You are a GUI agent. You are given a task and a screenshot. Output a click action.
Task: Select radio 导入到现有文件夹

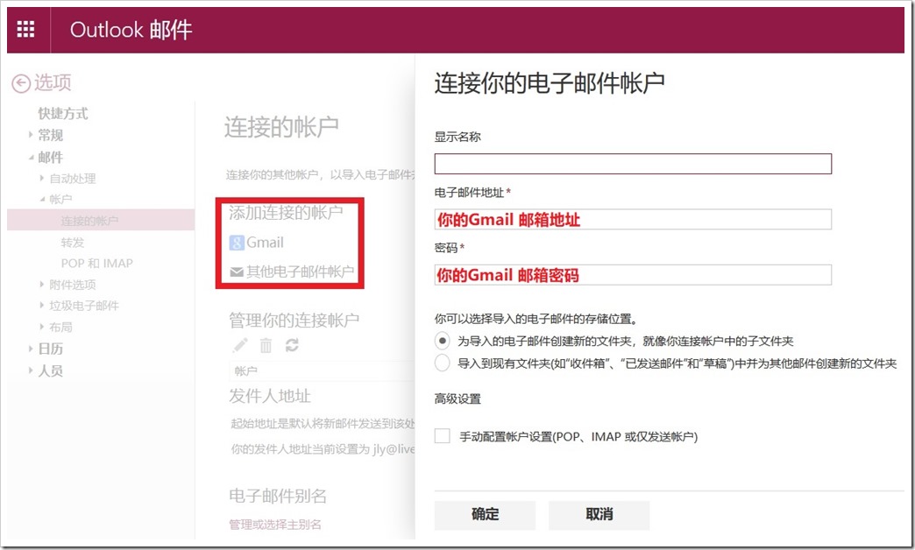tap(443, 363)
